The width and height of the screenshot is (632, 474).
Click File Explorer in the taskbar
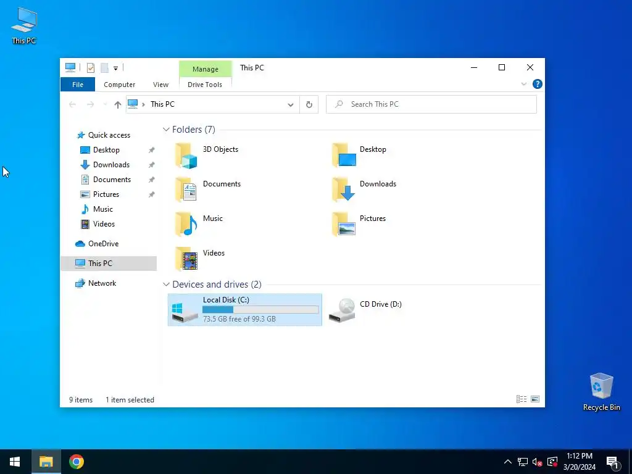point(46,462)
